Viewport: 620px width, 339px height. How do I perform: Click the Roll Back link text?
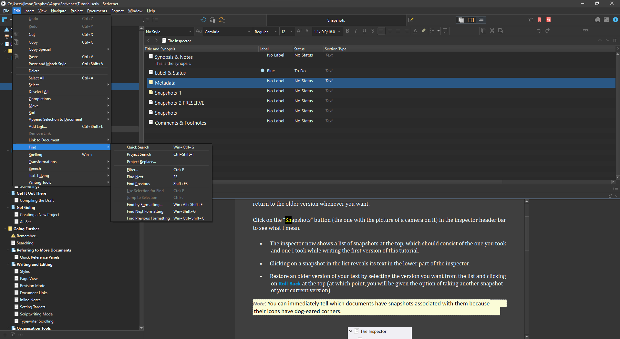pyautogui.click(x=289, y=283)
